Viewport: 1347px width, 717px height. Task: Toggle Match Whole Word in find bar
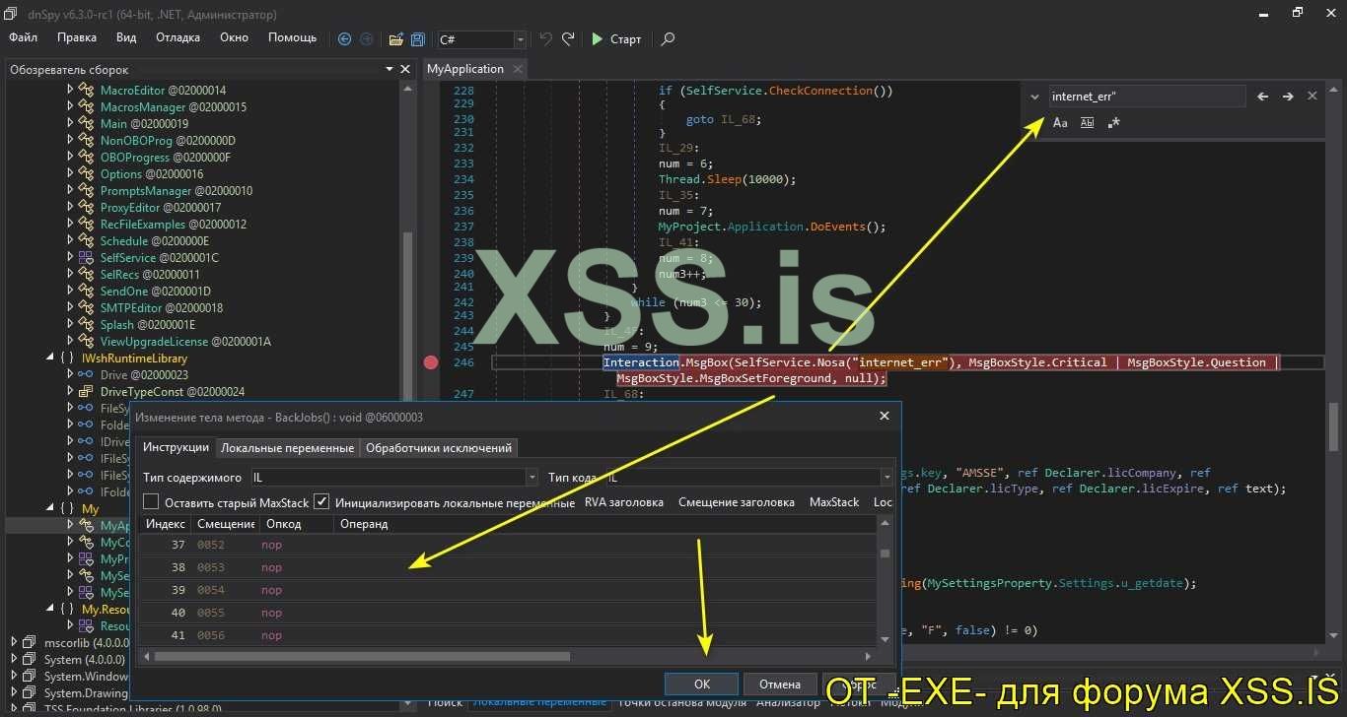point(1087,123)
